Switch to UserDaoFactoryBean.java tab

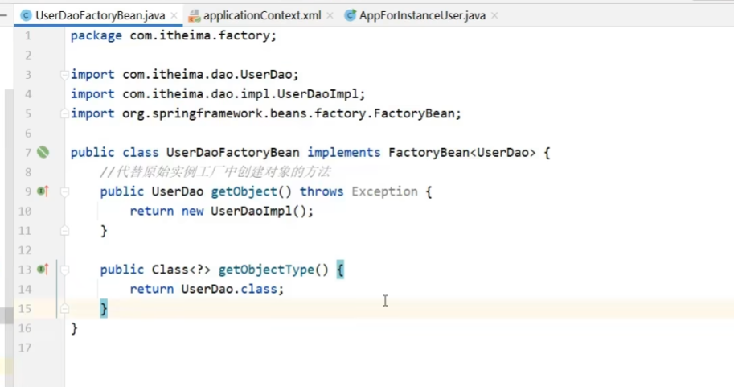tap(100, 15)
